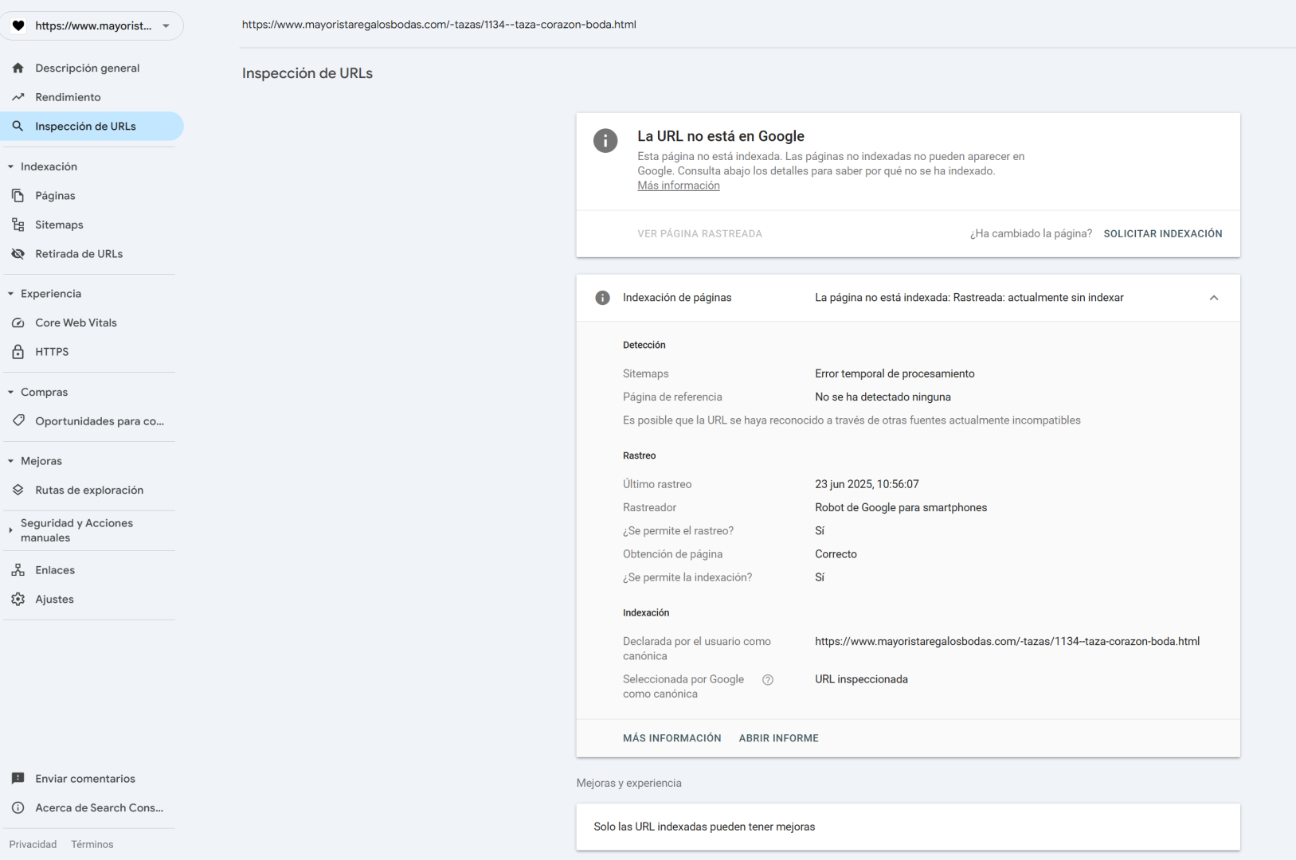
Task: Go to Páginas indexing report
Action: pos(92,195)
